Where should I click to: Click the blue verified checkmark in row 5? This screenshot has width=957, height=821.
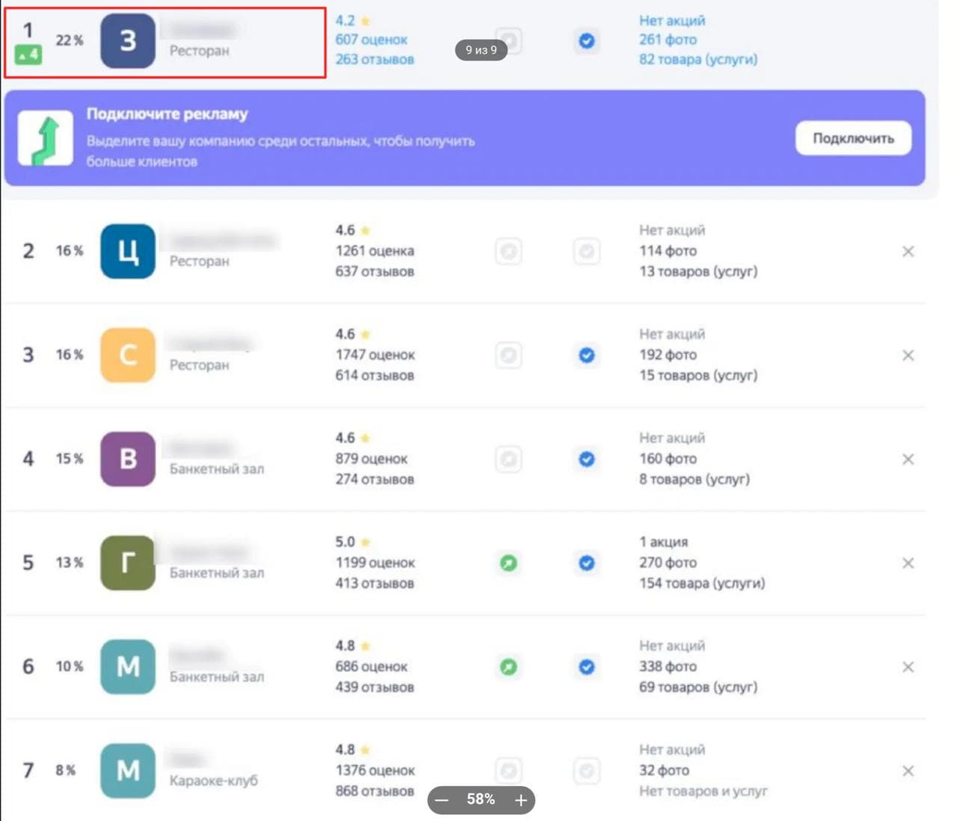pos(587,563)
